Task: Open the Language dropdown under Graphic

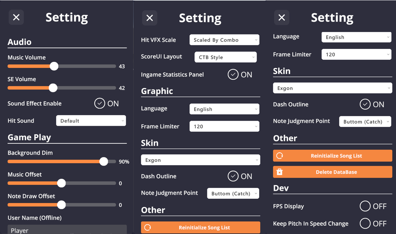Action: coord(224,109)
